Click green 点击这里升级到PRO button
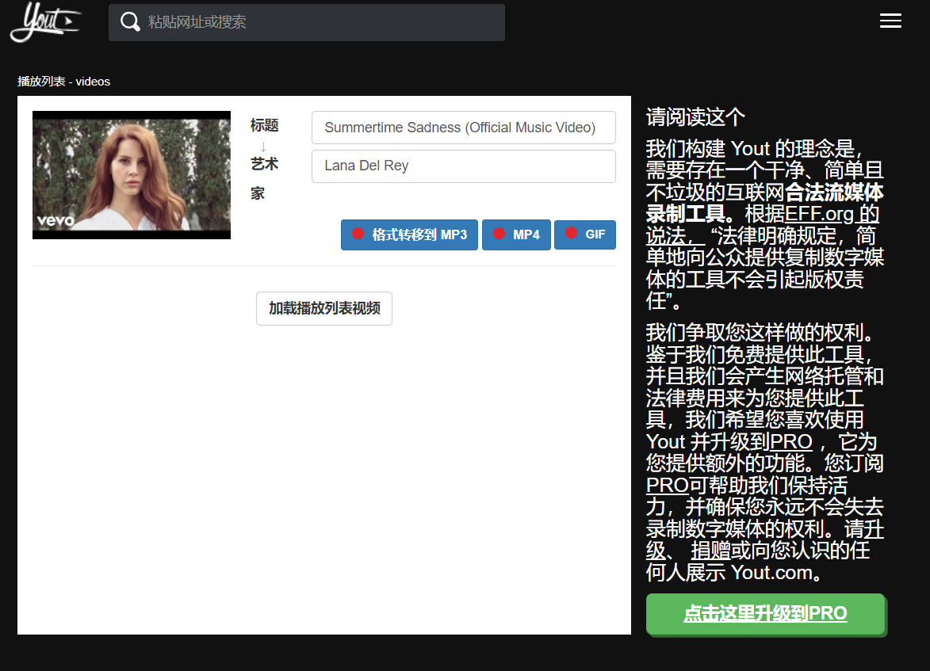930x671 pixels. [x=765, y=613]
